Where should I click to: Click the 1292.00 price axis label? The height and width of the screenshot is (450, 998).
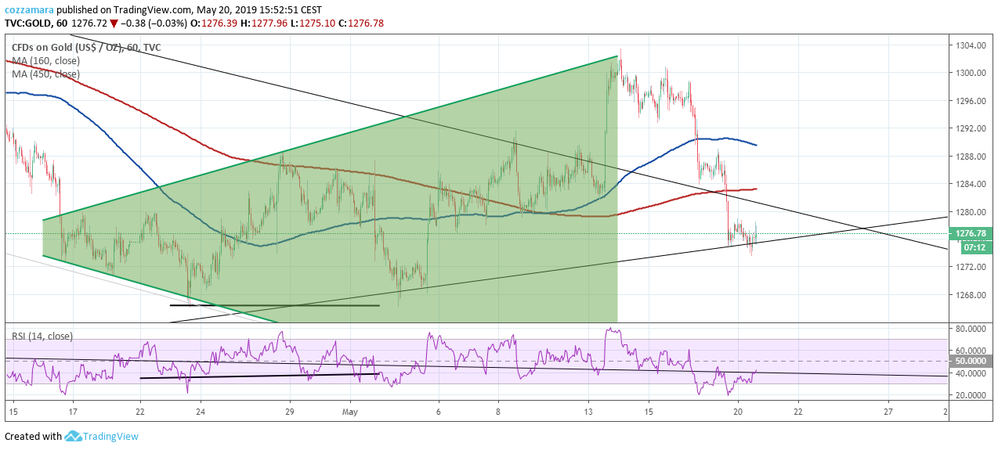[970, 128]
